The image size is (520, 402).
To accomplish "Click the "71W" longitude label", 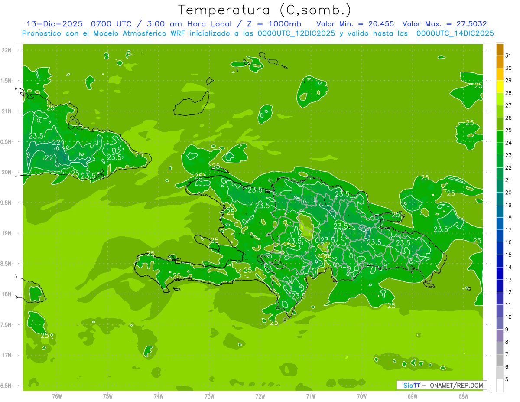I will (311, 396).
